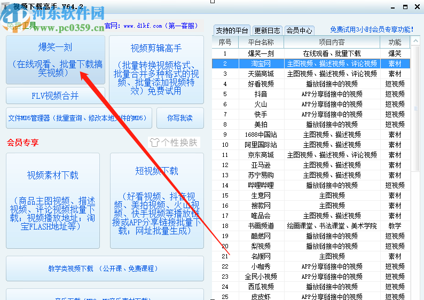Select the 小咖秀 row

pos(311,266)
